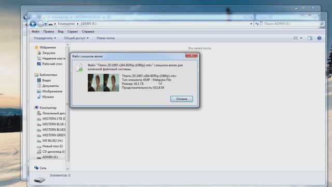Open Недавние места in the sidebar

click(x=54, y=58)
